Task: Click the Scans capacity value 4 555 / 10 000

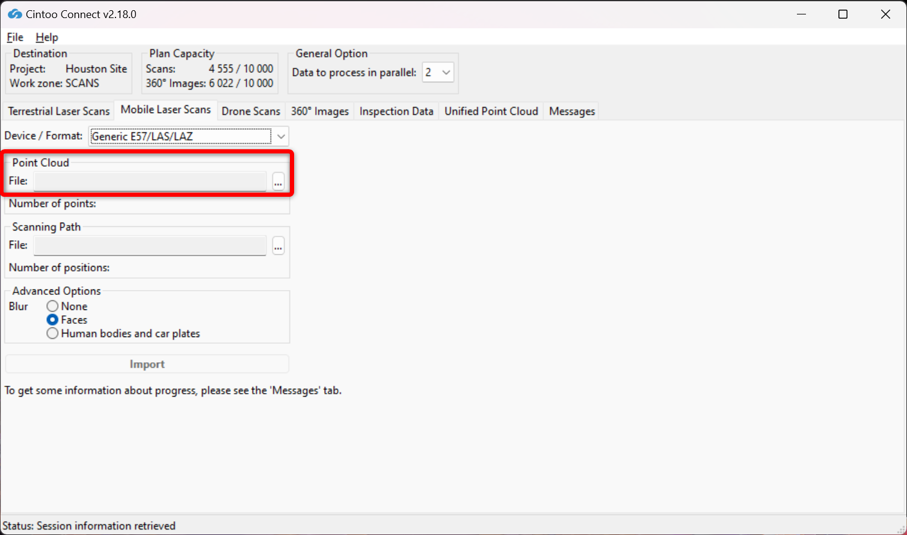Action: (x=241, y=69)
